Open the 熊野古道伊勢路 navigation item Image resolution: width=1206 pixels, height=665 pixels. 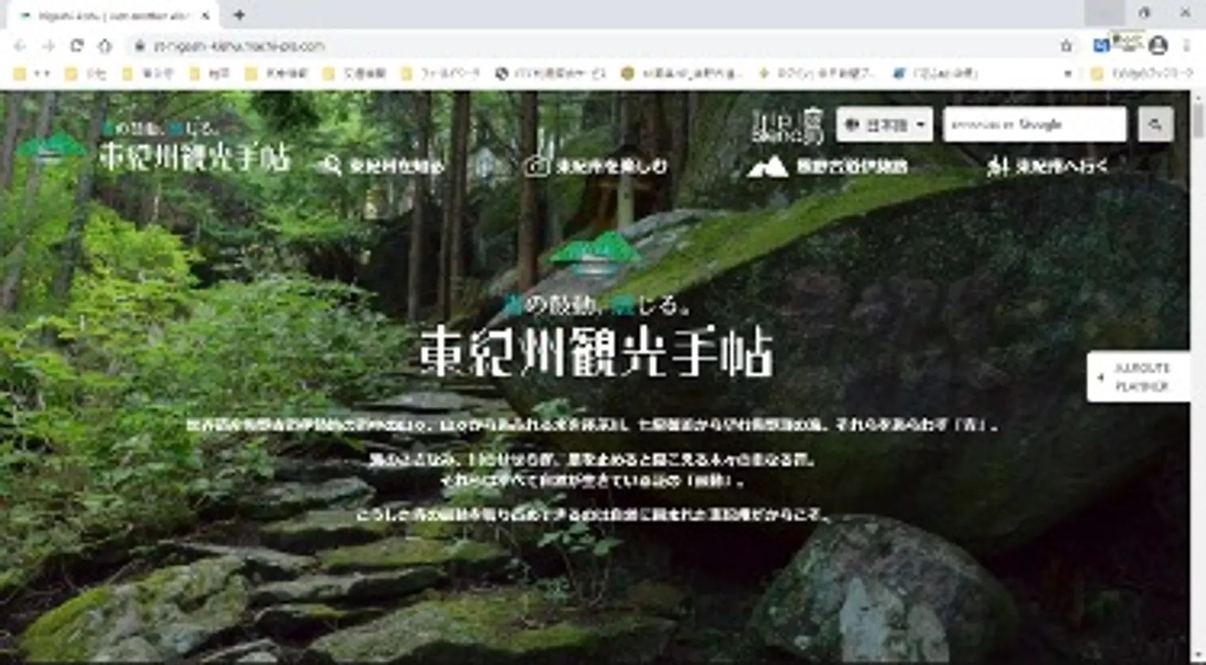tap(828, 166)
